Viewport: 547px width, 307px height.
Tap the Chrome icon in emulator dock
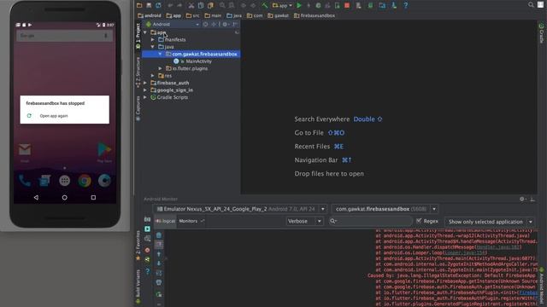pos(85,181)
